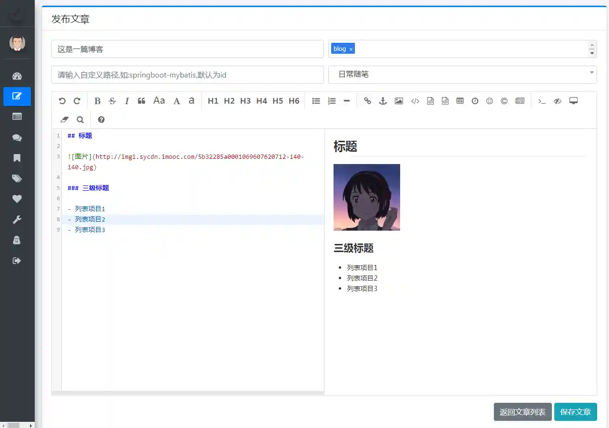Screen dimensions: 609x428
Task: Click the 返回文章列表 button
Action: (x=522, y=412)
